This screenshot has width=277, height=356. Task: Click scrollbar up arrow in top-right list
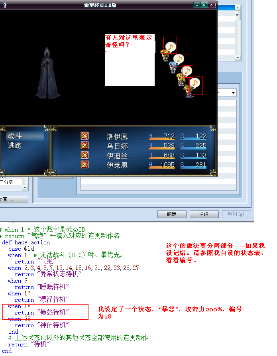(x=238, y=8)
